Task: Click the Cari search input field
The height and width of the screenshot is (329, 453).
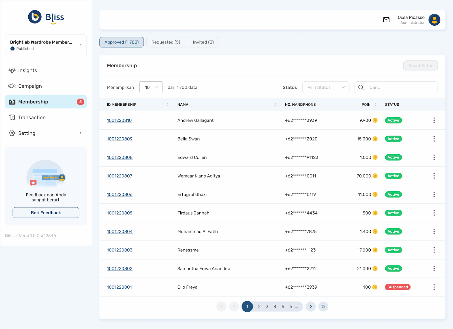Action: (402, 87)
